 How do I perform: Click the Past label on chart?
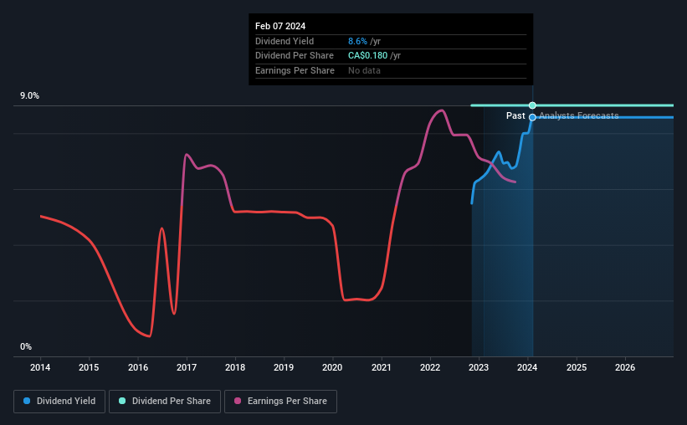(515, 115)
